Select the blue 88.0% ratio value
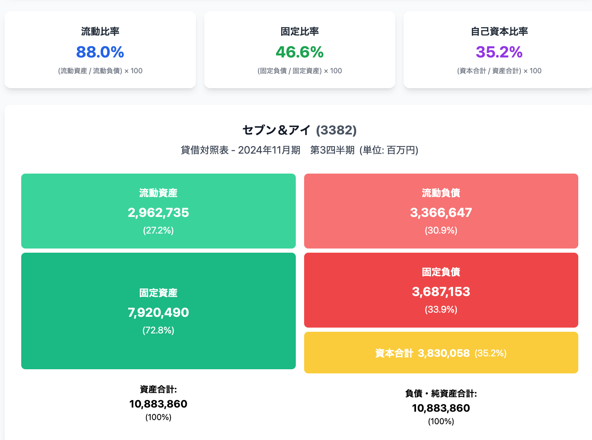 pyautogui.click(x=100, y=52)
